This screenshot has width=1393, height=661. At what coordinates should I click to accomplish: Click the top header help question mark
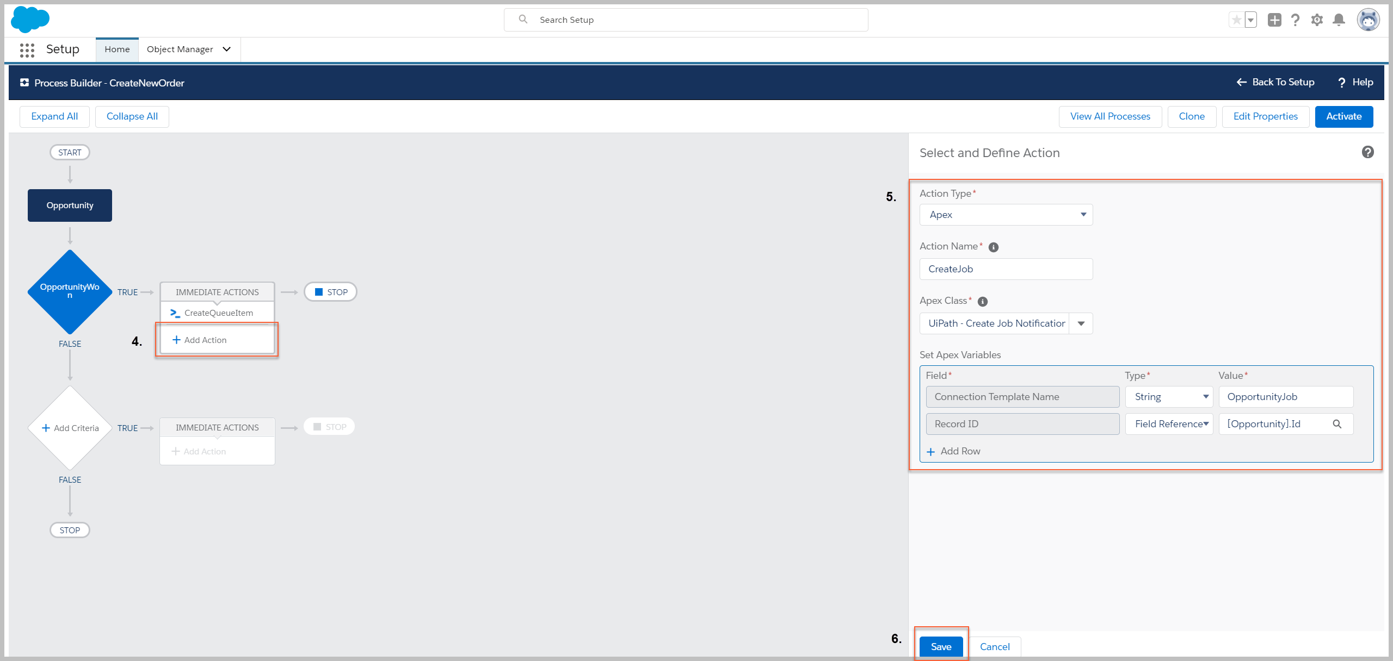click(1296, 20)
